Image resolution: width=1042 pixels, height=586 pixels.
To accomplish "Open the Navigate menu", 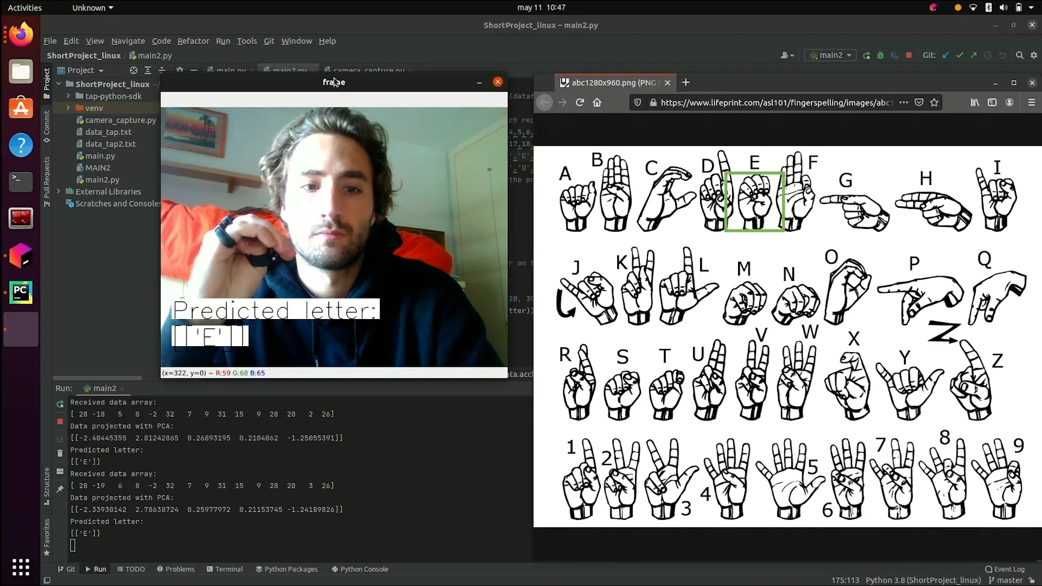I will coord(128,41).
